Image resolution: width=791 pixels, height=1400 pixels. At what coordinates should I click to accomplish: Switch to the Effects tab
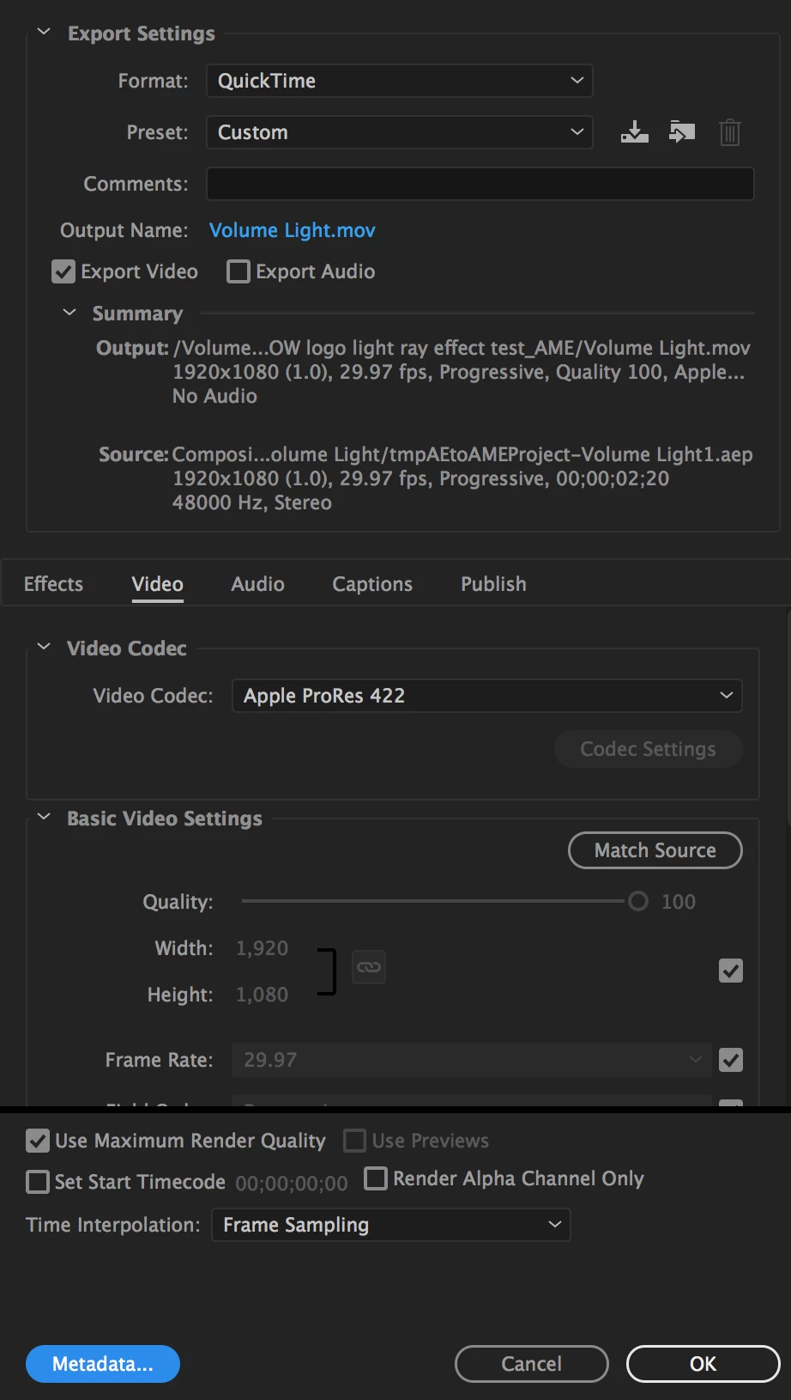tap(53, 584)
